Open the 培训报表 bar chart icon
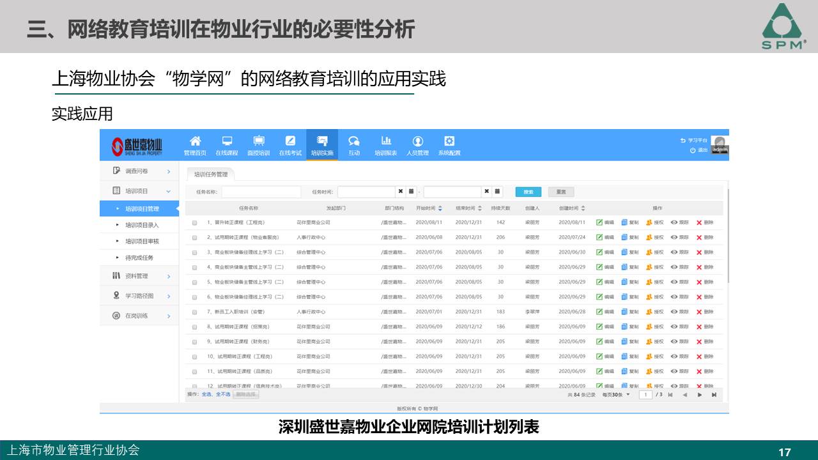 click(x=385, y=141)
